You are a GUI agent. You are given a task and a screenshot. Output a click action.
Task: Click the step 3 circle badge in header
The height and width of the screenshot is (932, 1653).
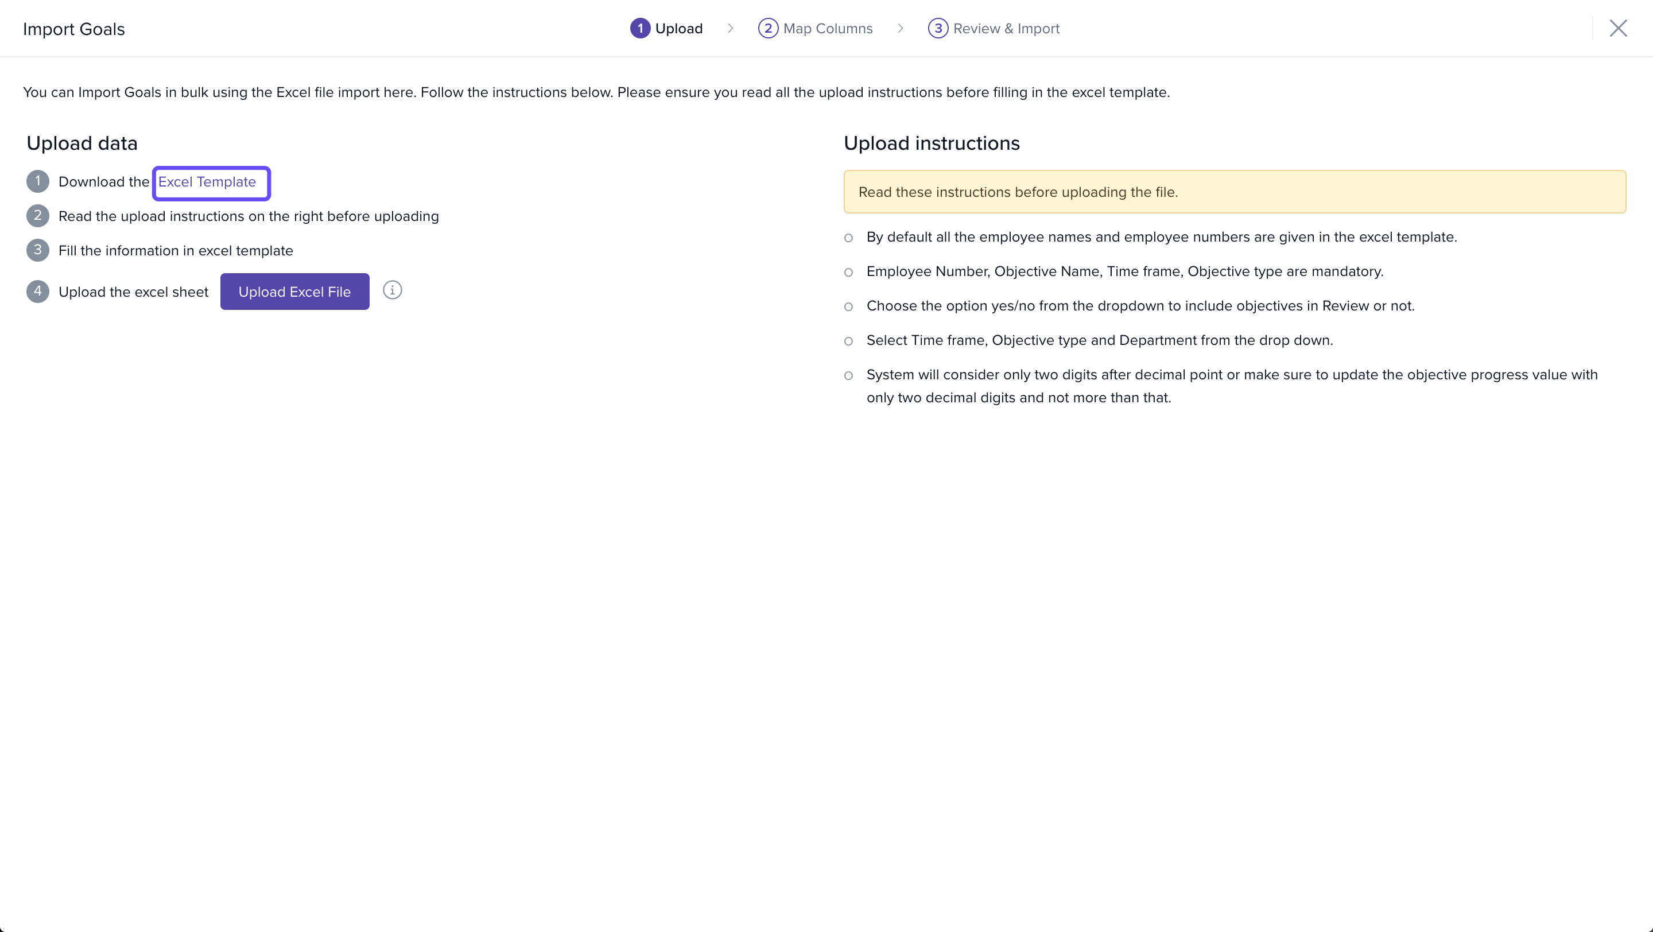(937, 29)
